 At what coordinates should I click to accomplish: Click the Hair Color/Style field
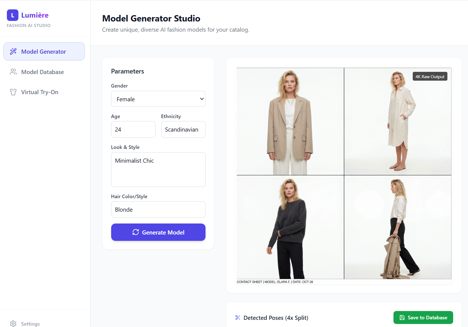(x=158, y=209)
